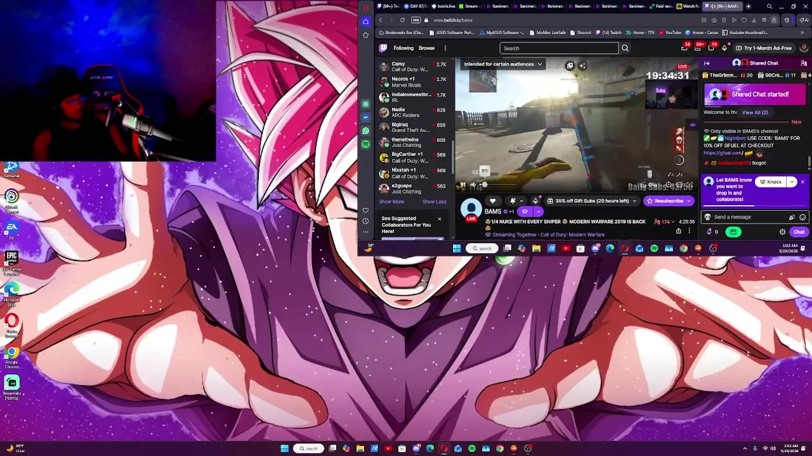This screenshot has width=812, height=456.
Task: Open the chat community users icon
Action: click(804, 63)
